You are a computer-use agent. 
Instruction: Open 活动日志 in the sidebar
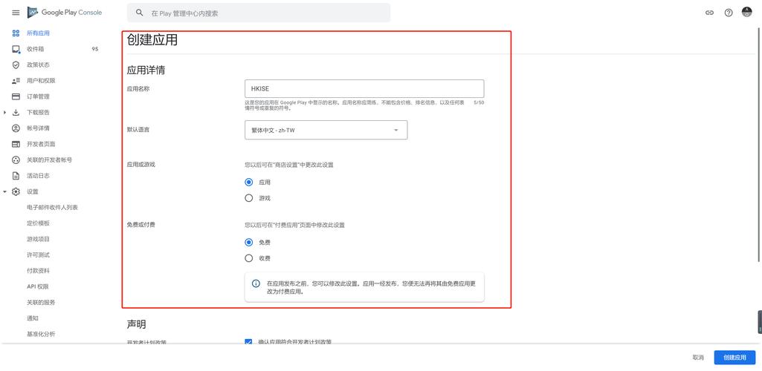point(38,176)
